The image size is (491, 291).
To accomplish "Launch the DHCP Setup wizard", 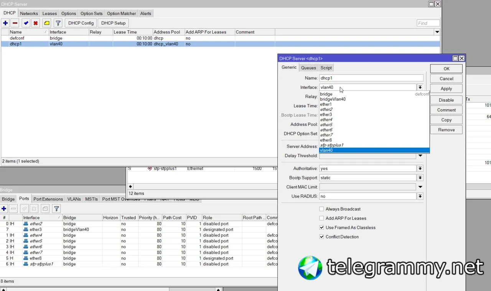I will point(113,23).
